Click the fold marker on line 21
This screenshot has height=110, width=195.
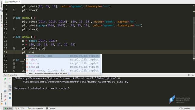[x=14, y=68]
